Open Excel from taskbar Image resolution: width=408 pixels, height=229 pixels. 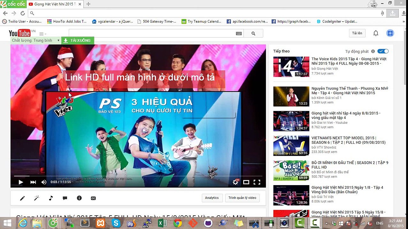[x=162, y=223]
